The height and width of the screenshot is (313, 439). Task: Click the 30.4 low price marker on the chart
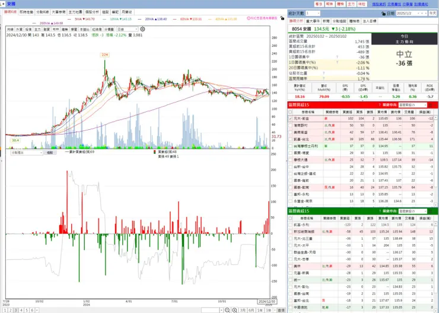click(x=15, y=140)
